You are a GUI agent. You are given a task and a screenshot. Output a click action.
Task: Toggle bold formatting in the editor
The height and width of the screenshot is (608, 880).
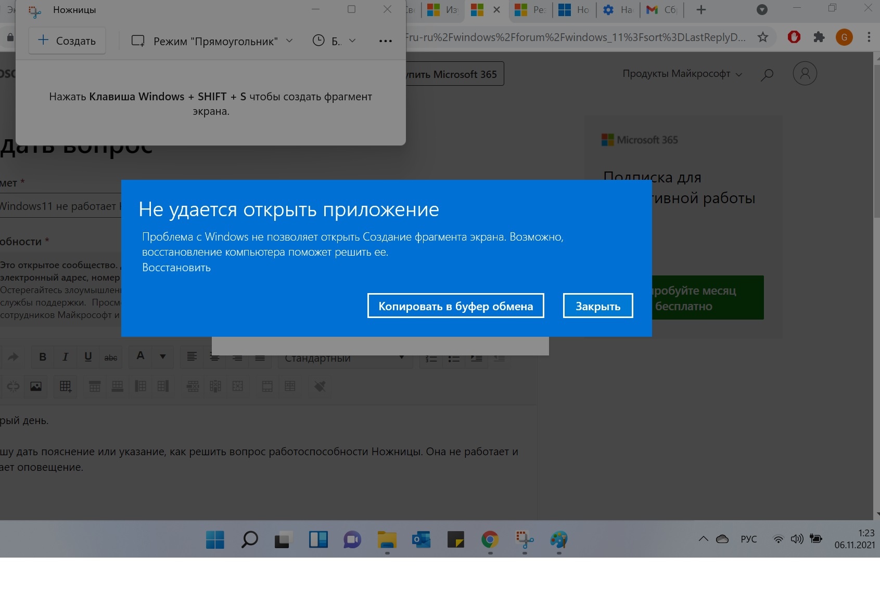tap(43, 357)
